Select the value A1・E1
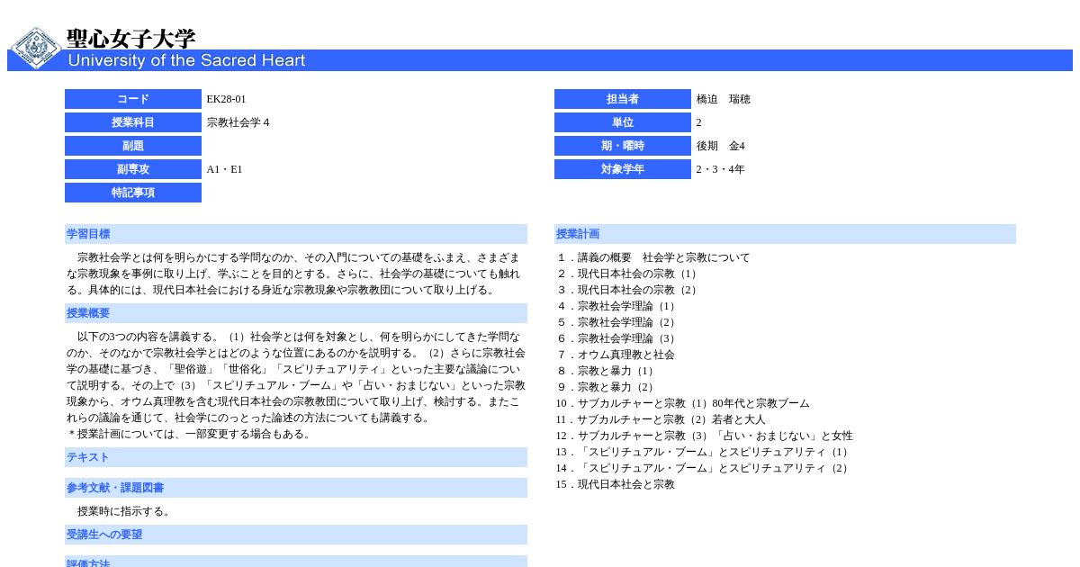The width and height of the screenshot is (1080, 567). point(224,169)
